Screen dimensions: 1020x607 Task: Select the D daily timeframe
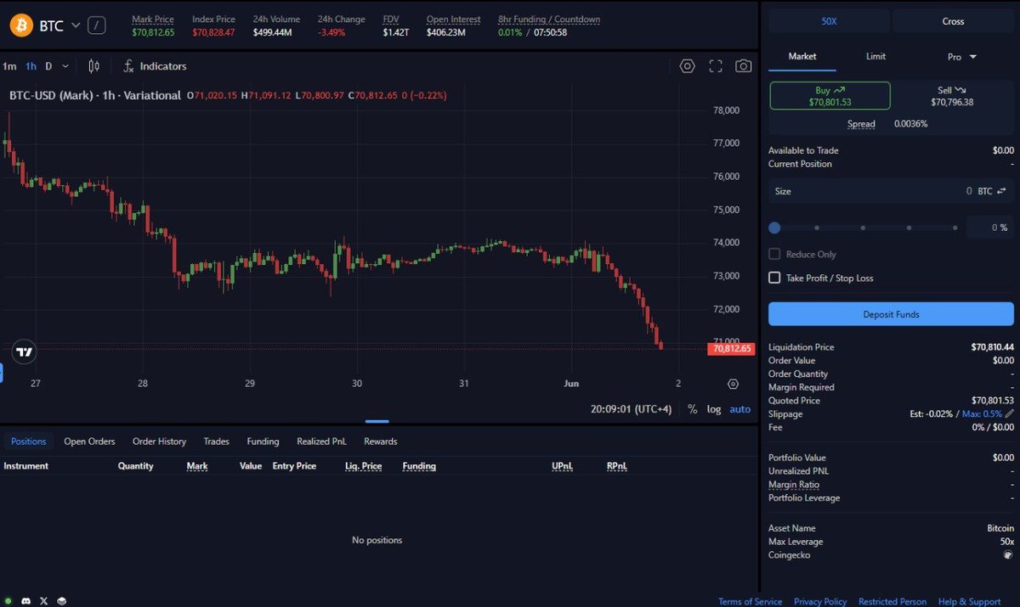click(48, 66)
